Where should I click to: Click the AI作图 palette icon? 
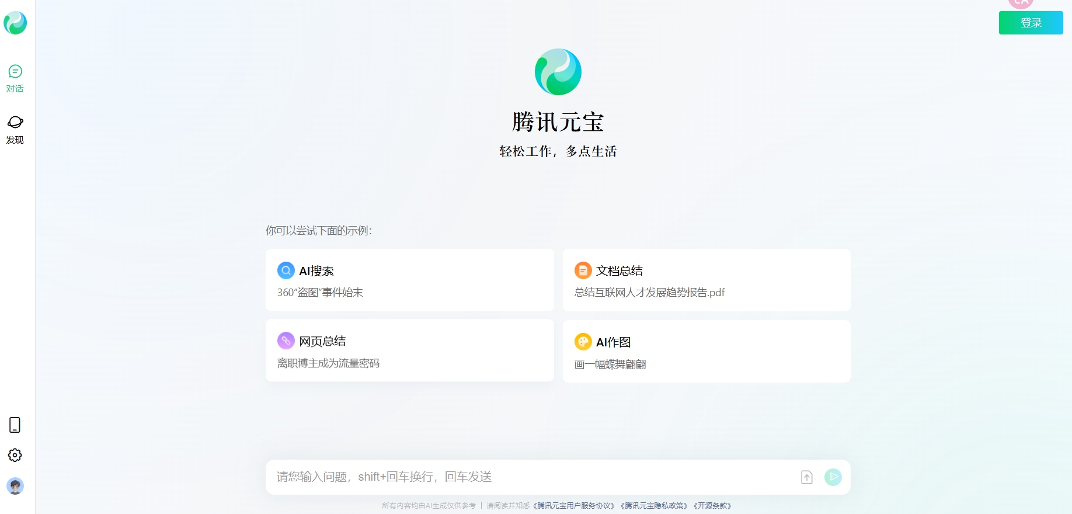coord(583,342)
